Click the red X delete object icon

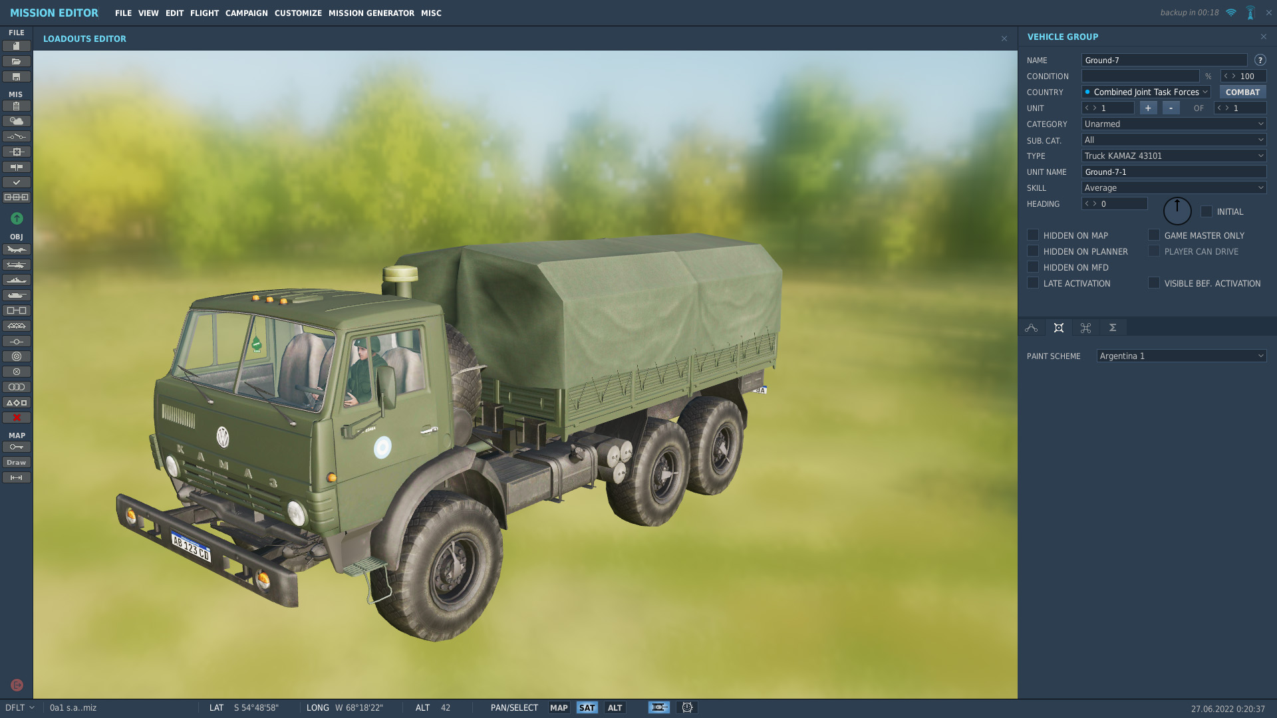[x=17, y=418]
